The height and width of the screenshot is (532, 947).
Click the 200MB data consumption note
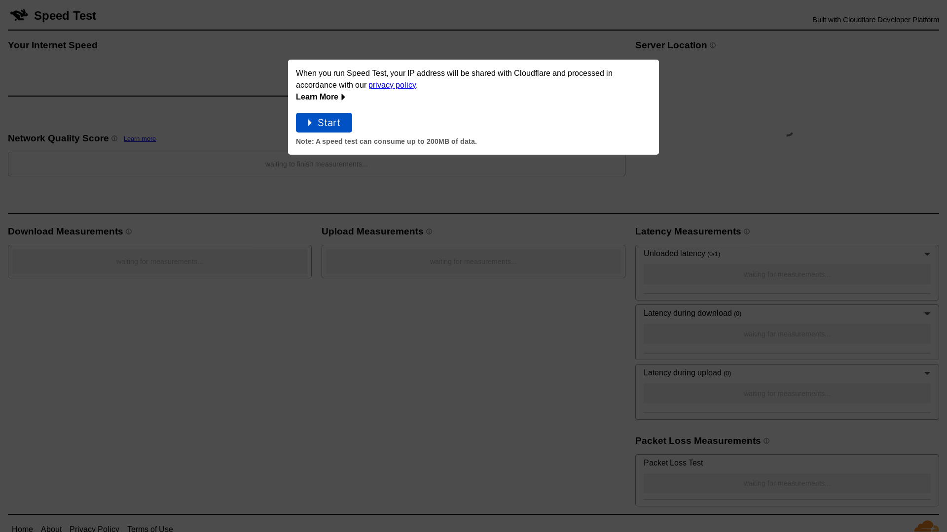[x=386, y=141]
